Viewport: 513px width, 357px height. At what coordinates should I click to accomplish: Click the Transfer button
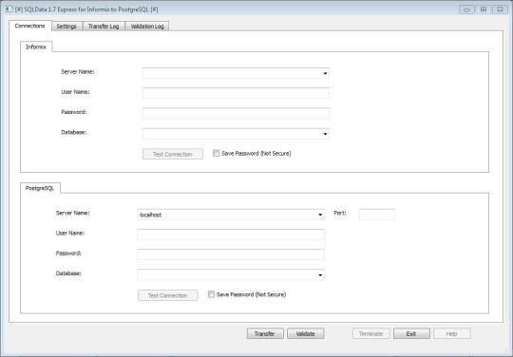(x=265, y=333)
